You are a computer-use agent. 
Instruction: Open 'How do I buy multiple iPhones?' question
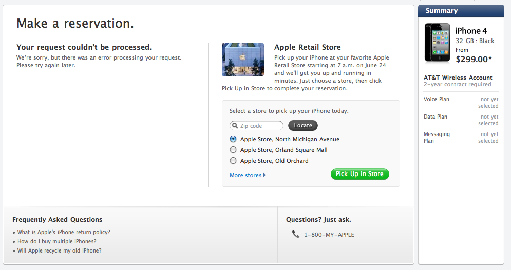tap(56, 241)
